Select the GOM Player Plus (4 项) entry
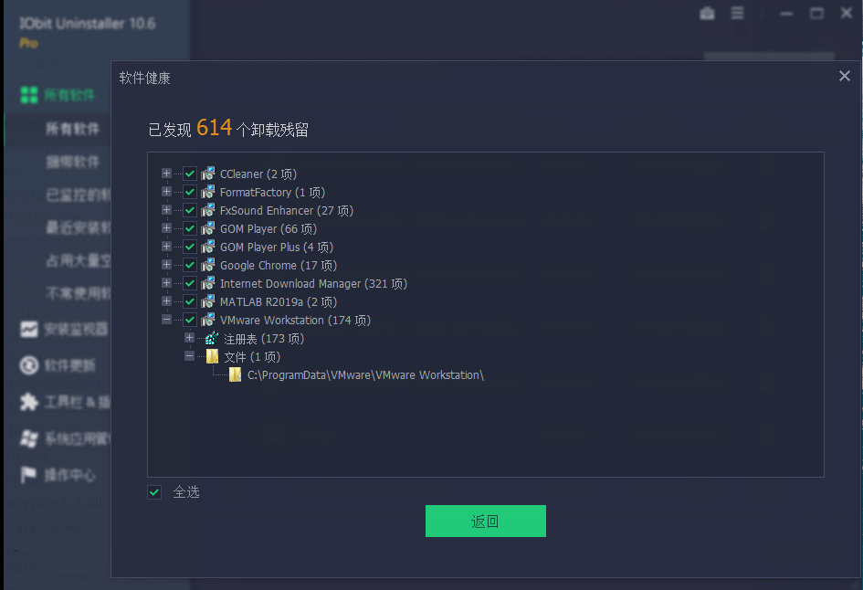863x590 pixels. [x=277, y=248]
